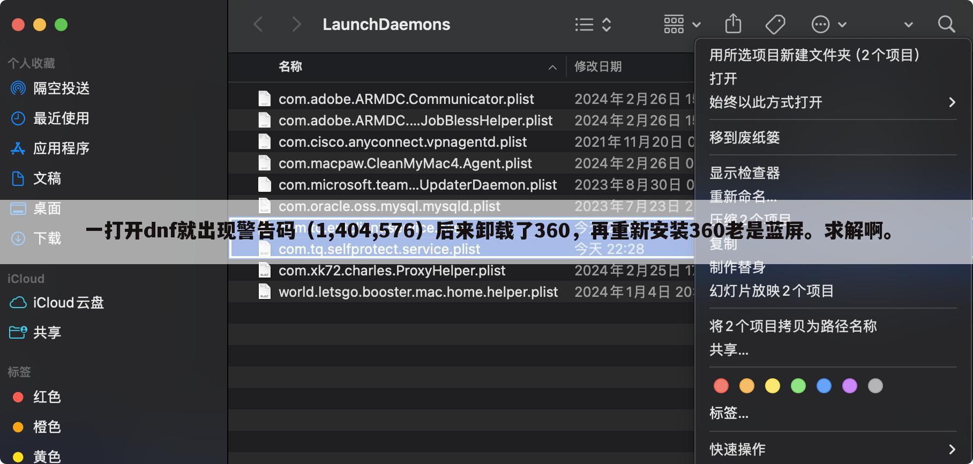The height and width of the screenshot is (464, 973).
Task: Select yellow tag 黄色 in sidebar
Action: pyautogui.click(x=36, y=456)
